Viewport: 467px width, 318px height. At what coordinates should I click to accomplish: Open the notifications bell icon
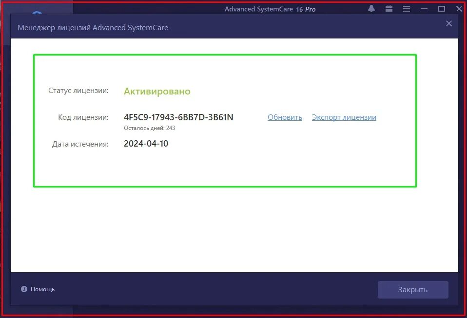[371, 9]
